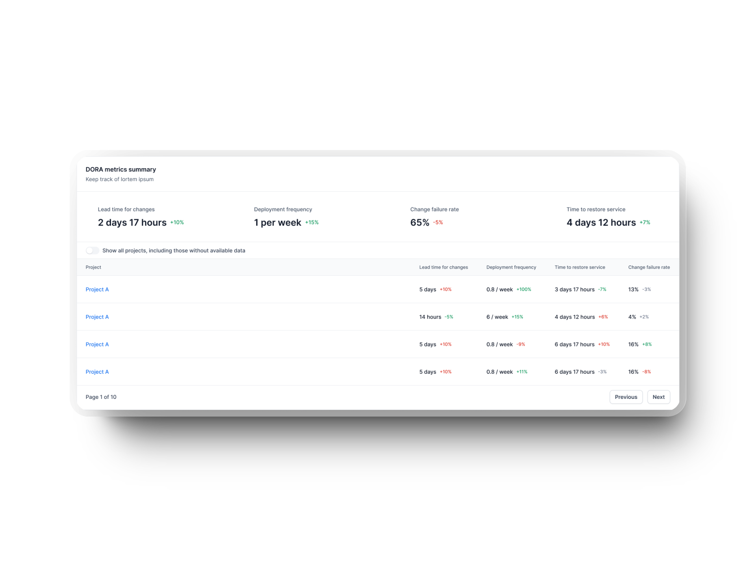
Task: Click the Previous pagination button
Action: tap(626, 397)
